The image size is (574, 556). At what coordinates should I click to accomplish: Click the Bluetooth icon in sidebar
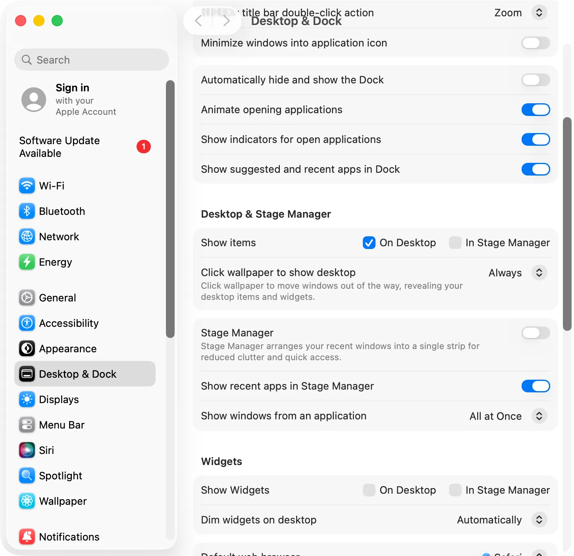[27, 211]
